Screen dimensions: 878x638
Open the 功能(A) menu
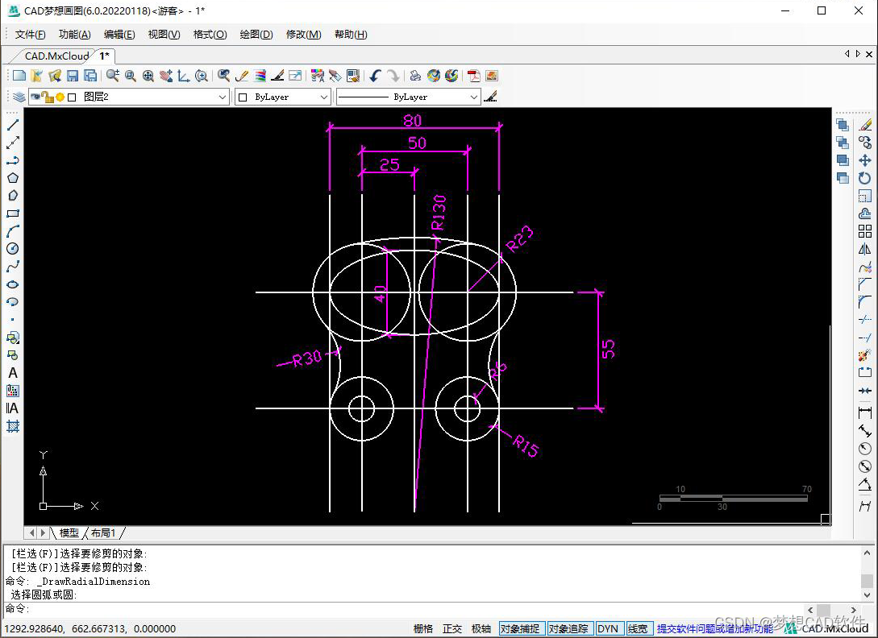pyautogui.click(x=74, y=35)
